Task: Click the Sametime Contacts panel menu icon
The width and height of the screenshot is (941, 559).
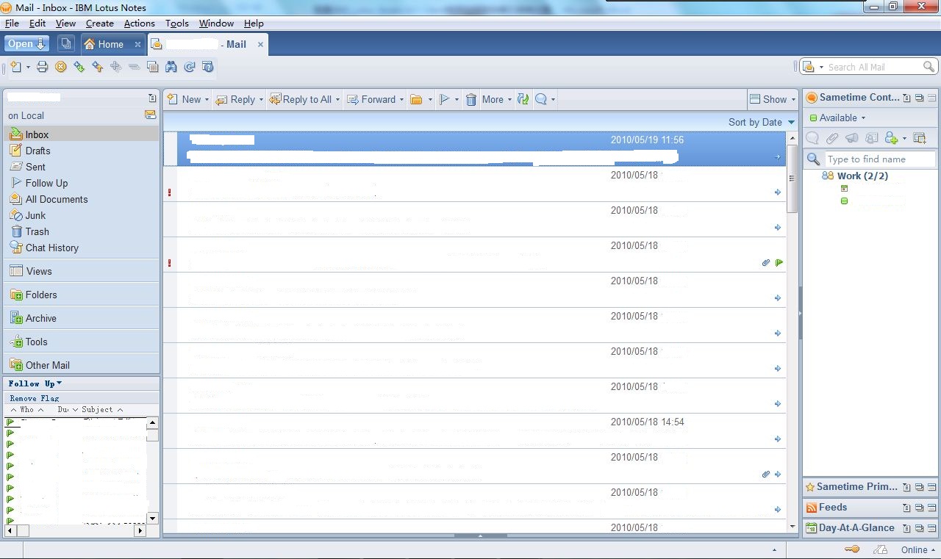Action: [906, 98]
